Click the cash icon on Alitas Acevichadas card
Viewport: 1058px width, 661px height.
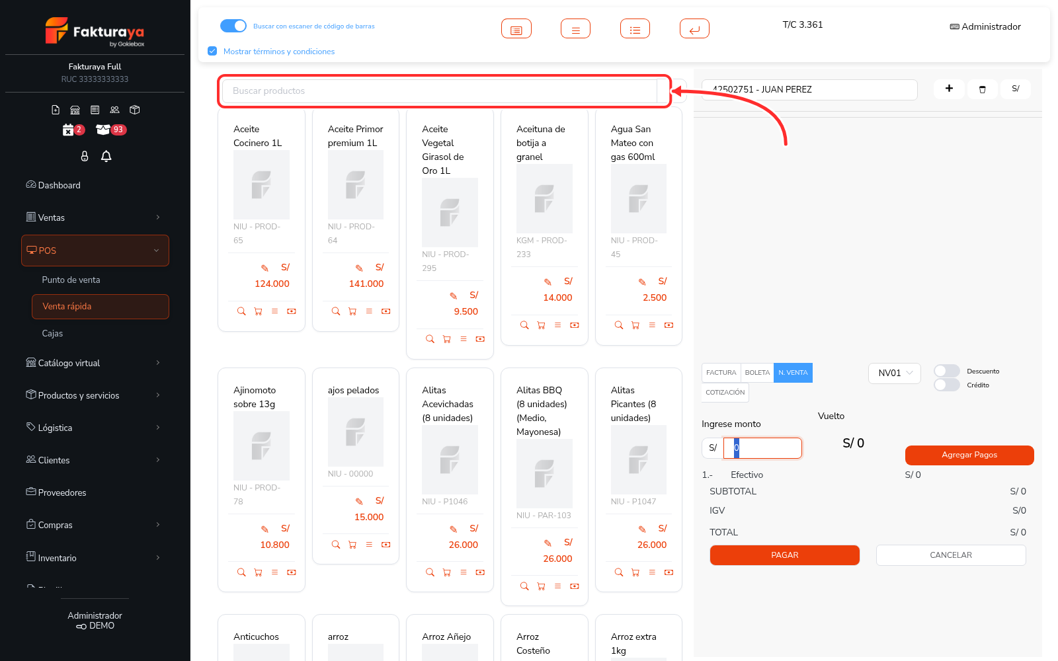(x=480, y=572)
